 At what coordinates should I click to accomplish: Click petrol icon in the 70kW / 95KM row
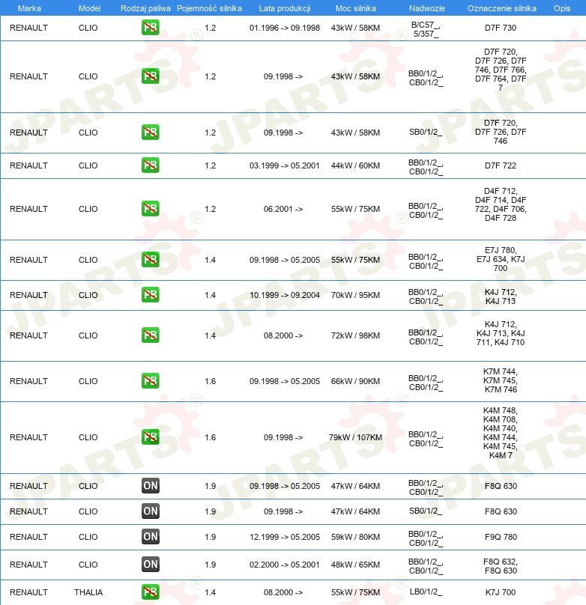(150, 294)
